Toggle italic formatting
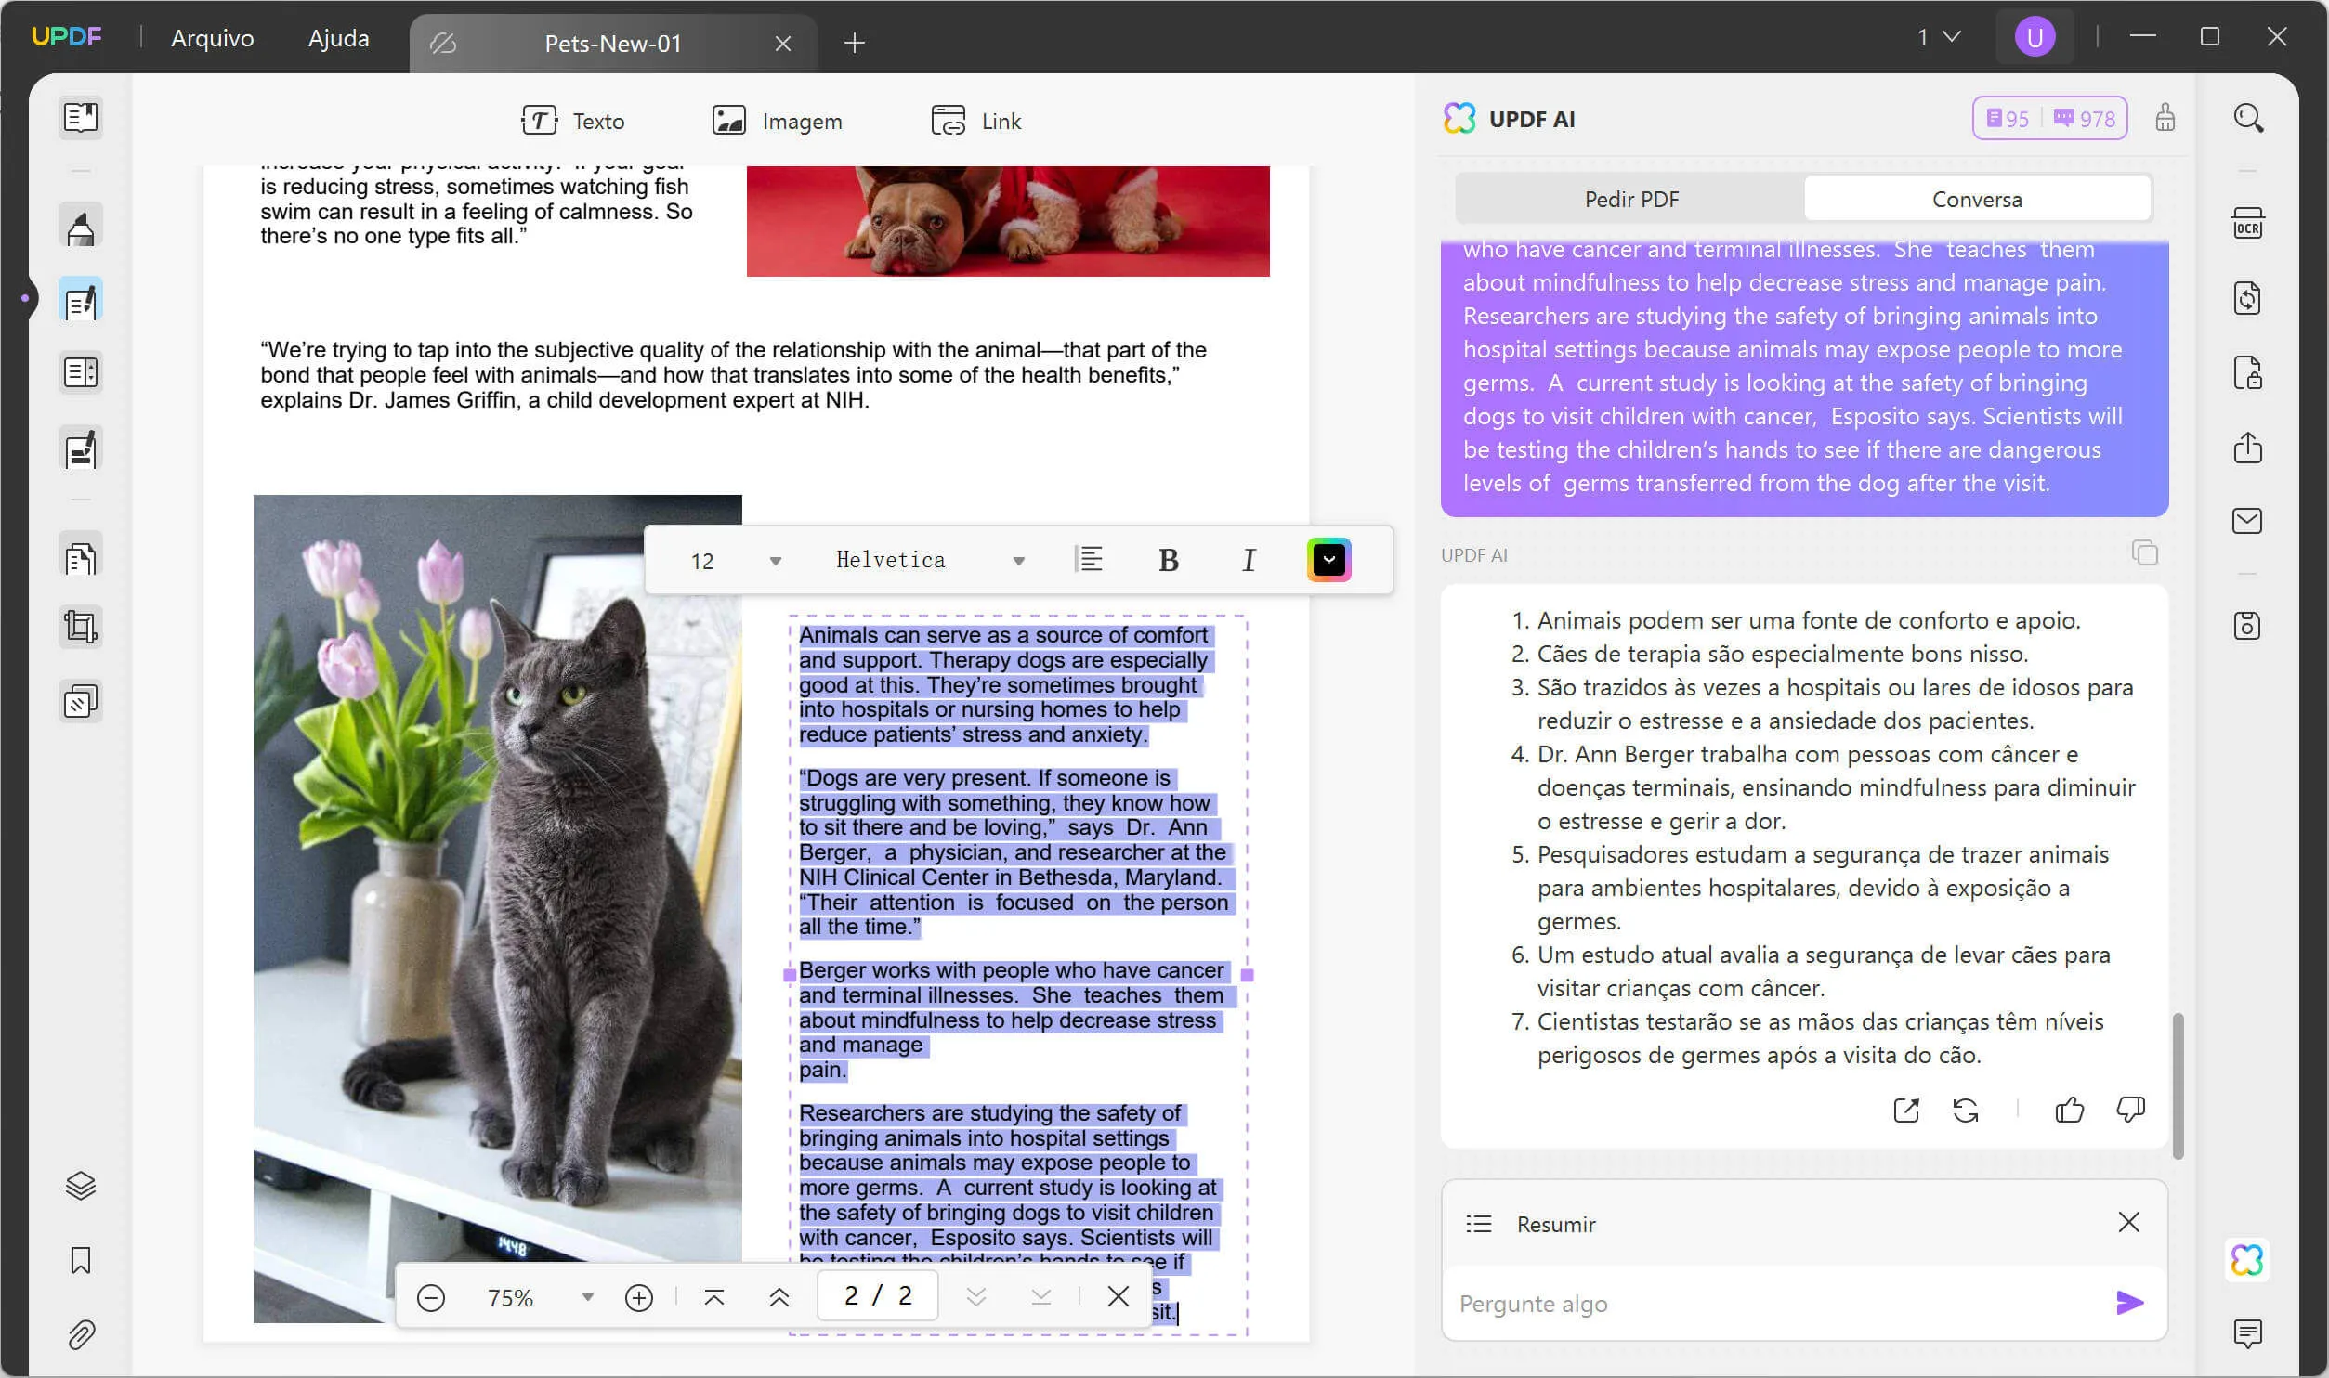This screenshot has height=1378, width=2329. pyautogui.click(x=1249, y=560)
